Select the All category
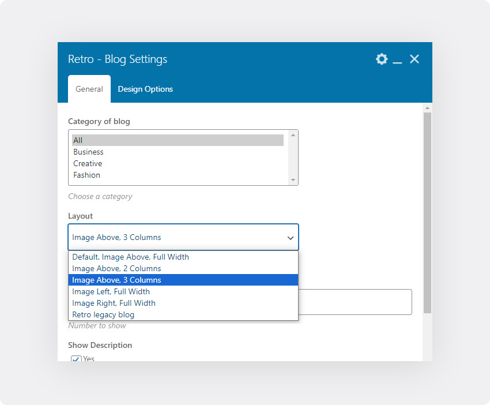Screen dimensions: 490x405 pos(178,140)
